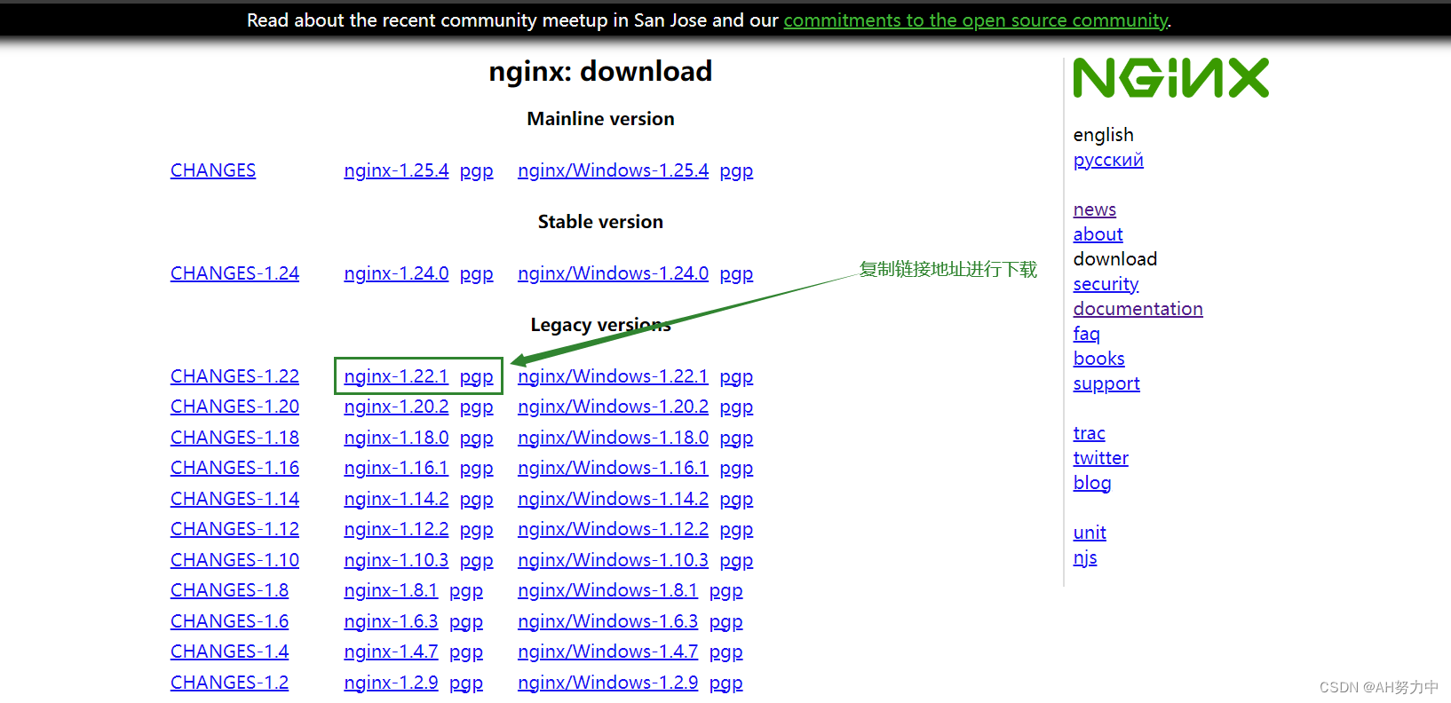Open the twitter link
The width and height of the screenshot is (1451, 703).
(x=1100, y=458)
